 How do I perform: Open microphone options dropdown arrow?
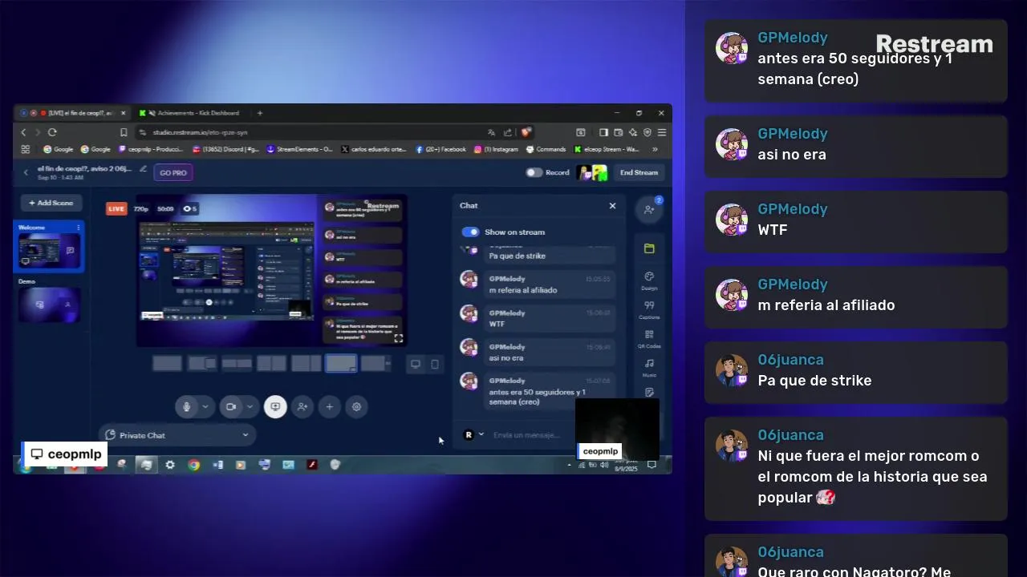tap(205, 407)
